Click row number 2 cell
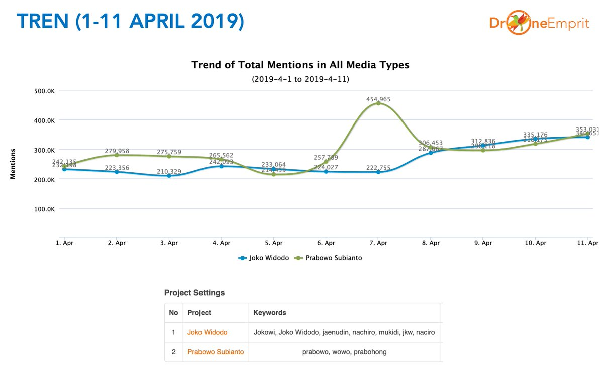The image size is (603, 377). (173, 352)
